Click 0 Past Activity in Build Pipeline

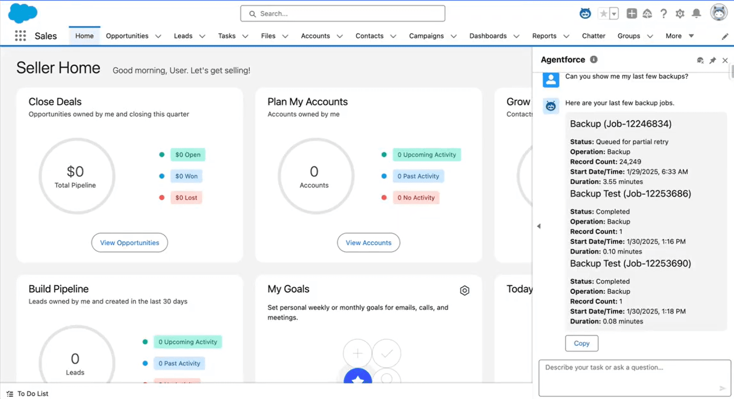click(x=179, y=363)
